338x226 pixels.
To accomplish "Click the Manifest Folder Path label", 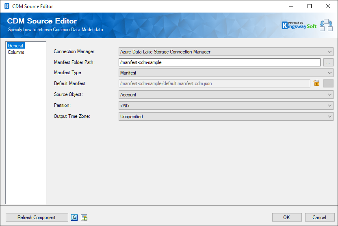I will point(74,62).
